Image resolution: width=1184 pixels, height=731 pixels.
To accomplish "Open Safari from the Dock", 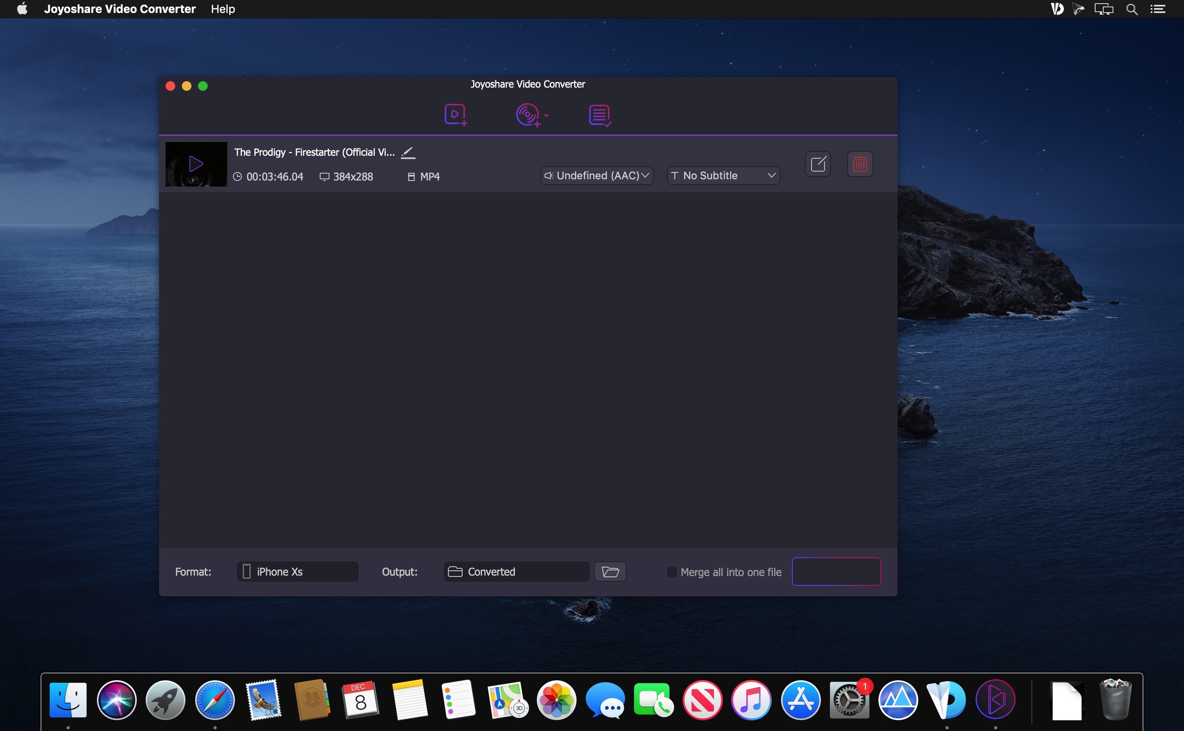I will (x=215, y=700).
